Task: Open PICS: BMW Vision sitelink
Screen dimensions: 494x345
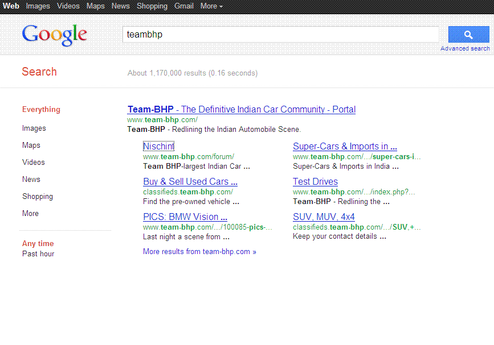Action: pyautogui.click(x=185, y=217)
